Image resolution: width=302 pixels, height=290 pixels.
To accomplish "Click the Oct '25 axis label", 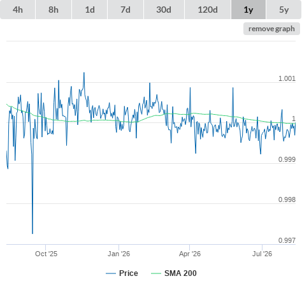I will pos(46,254).
